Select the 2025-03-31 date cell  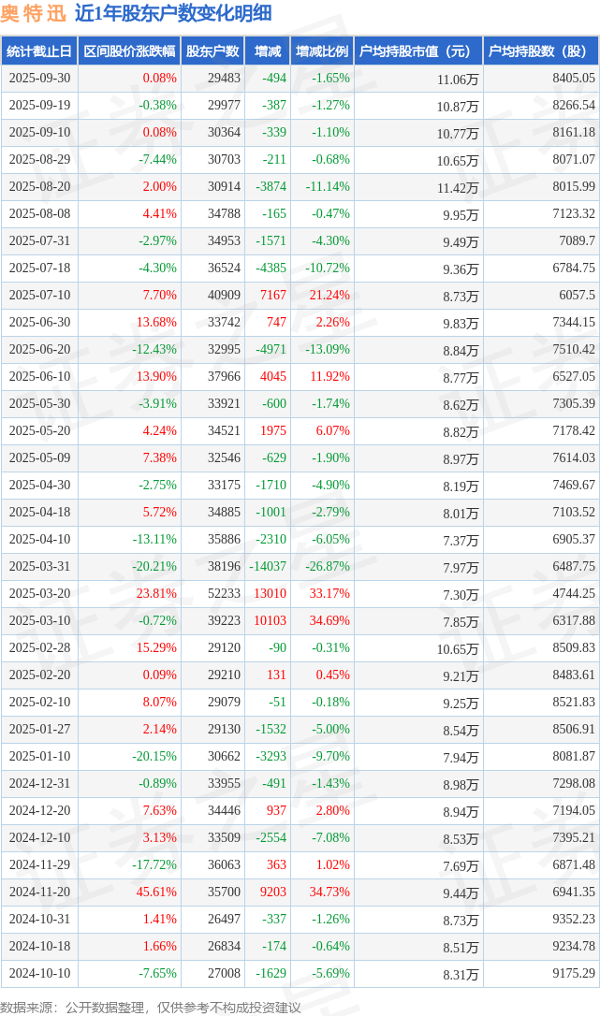(x=39, y=566)
